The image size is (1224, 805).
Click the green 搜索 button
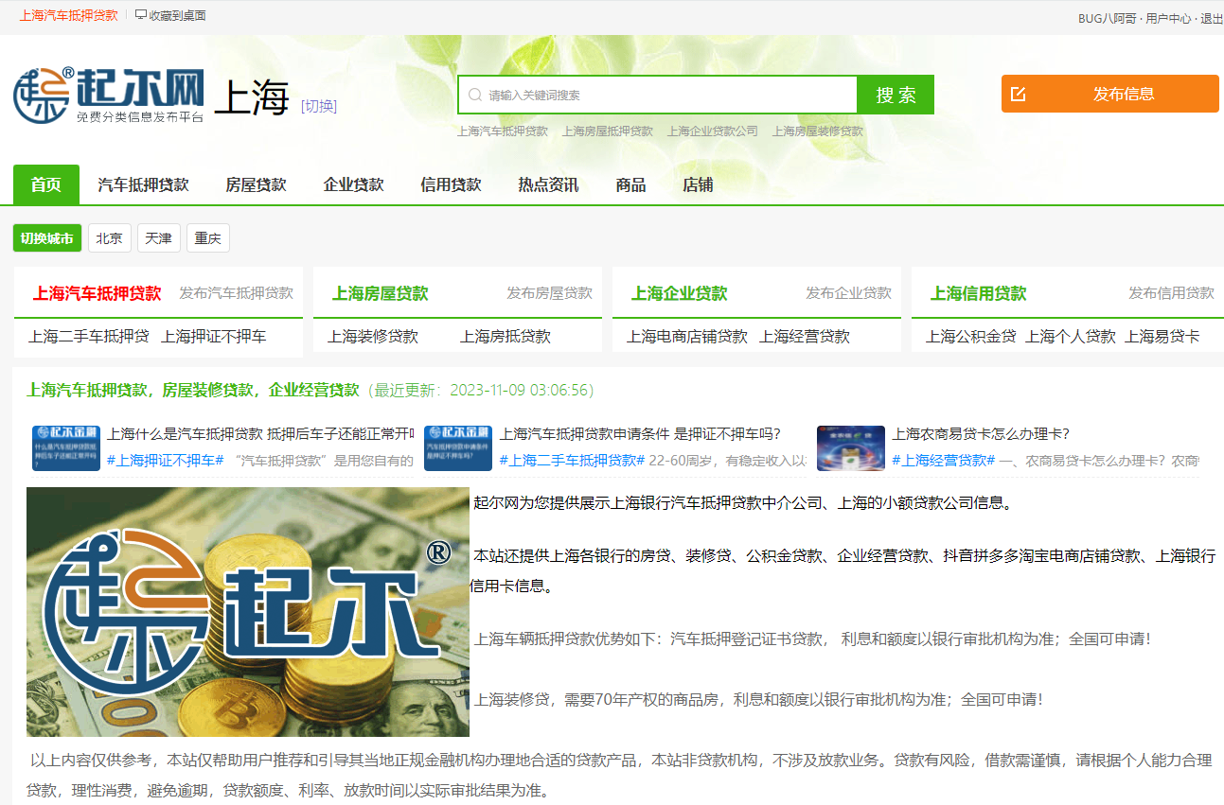tap(896, 95)
